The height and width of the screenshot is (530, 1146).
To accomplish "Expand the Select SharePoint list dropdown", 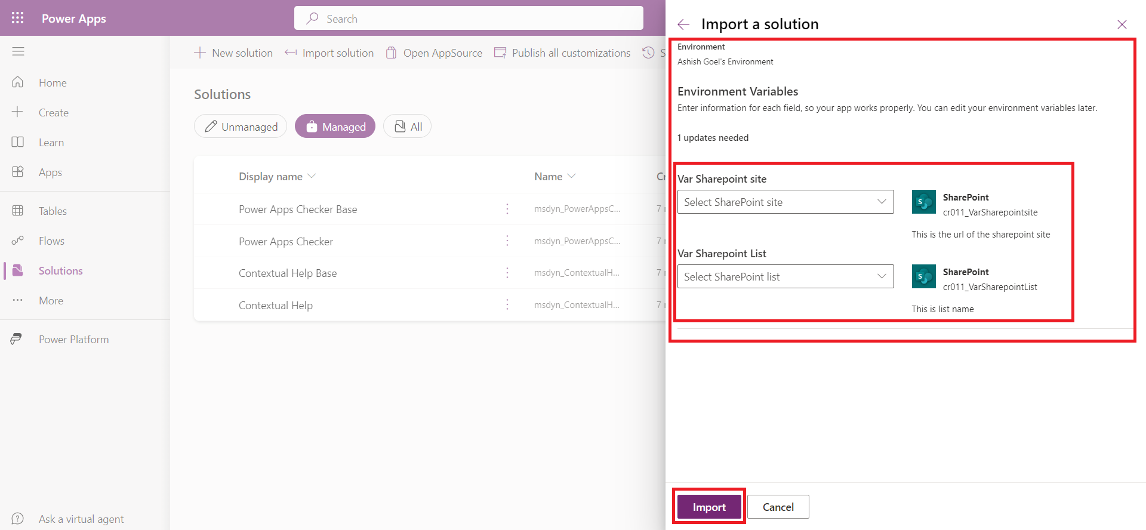I will (785, 277).
